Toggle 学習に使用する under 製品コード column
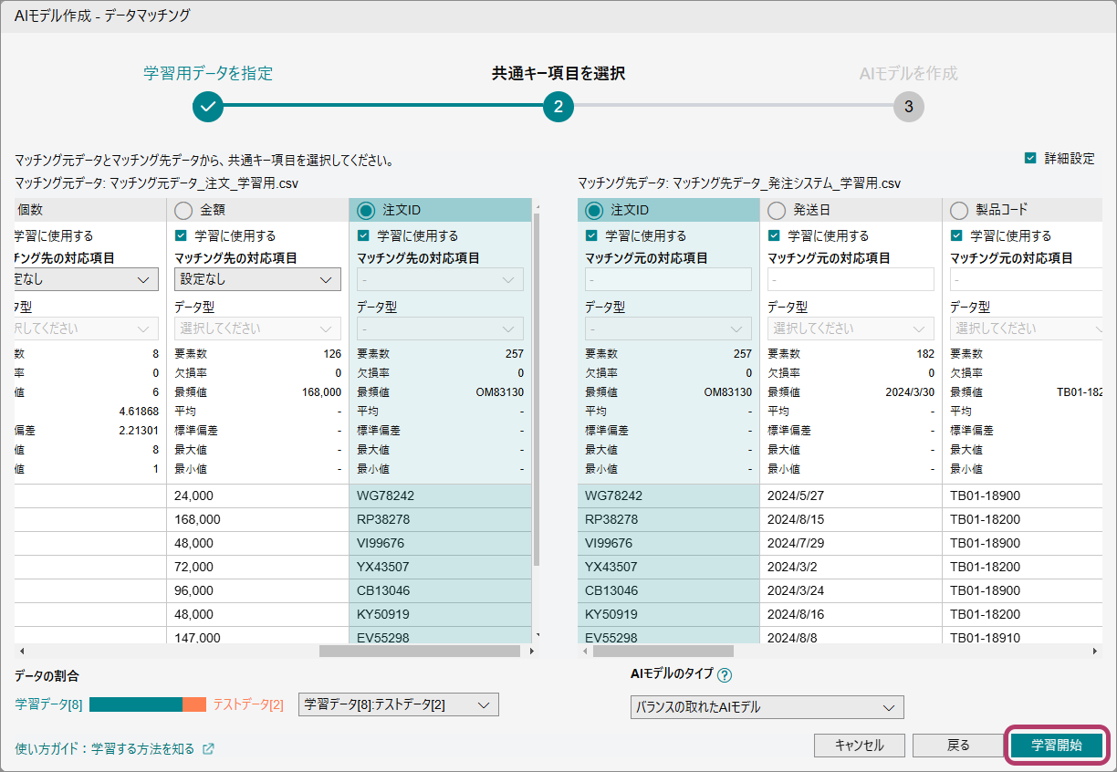This screenshot has width=1117, height=772. (x=956, y=235)
